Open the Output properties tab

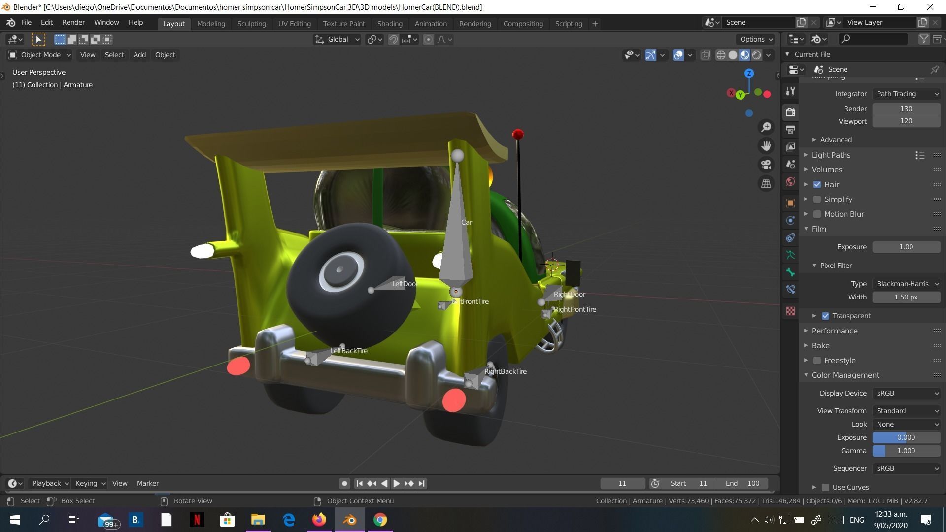pos(791,130)
